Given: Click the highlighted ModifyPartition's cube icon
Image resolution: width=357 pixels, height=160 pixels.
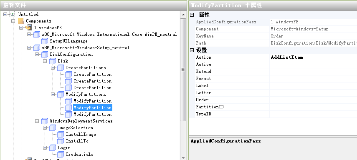Looking at the screenshot, I should pyautogui.click(x=68, y=108).
